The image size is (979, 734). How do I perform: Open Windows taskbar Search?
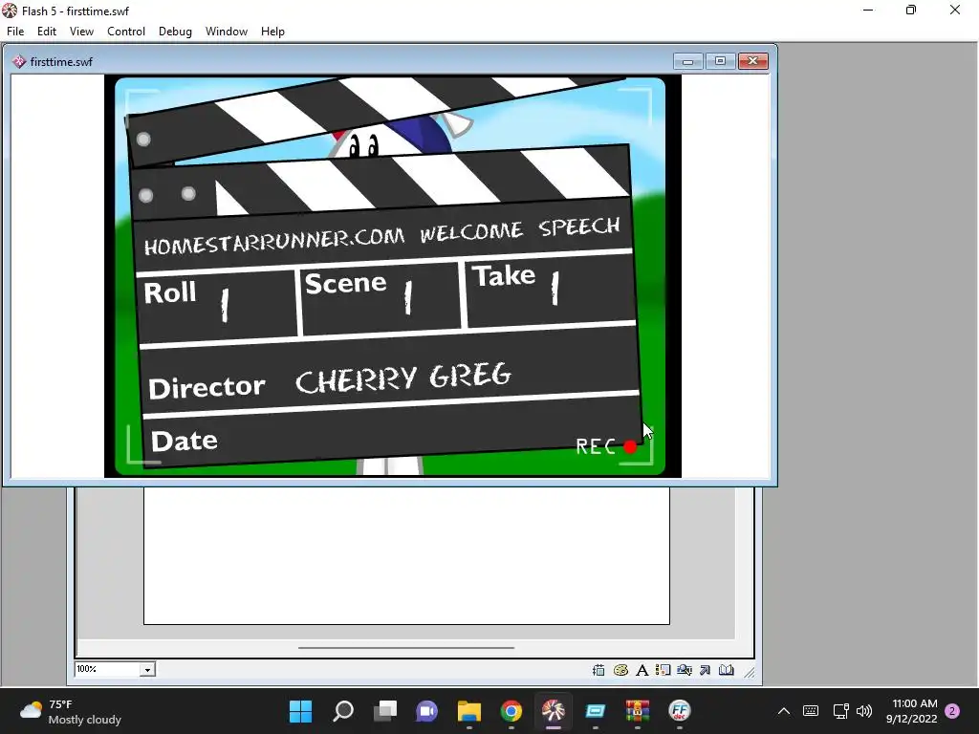coord(343,711)
